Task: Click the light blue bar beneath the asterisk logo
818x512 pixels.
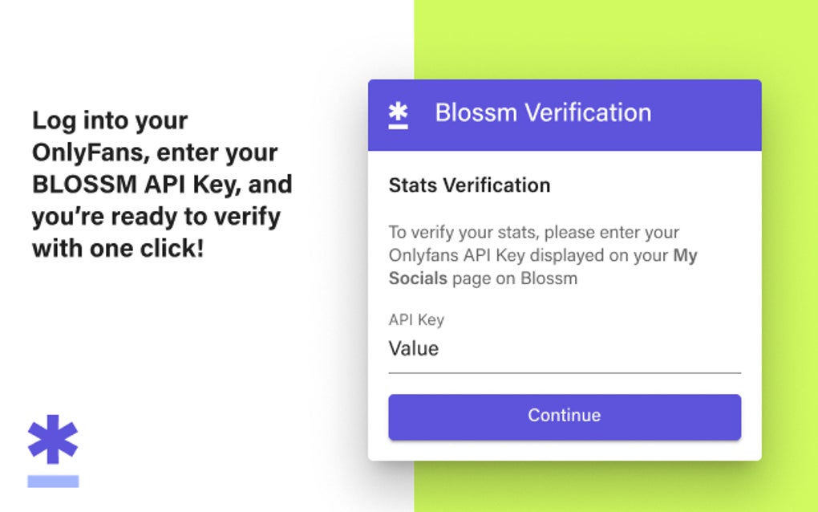Action: click(x=52, y=482)
